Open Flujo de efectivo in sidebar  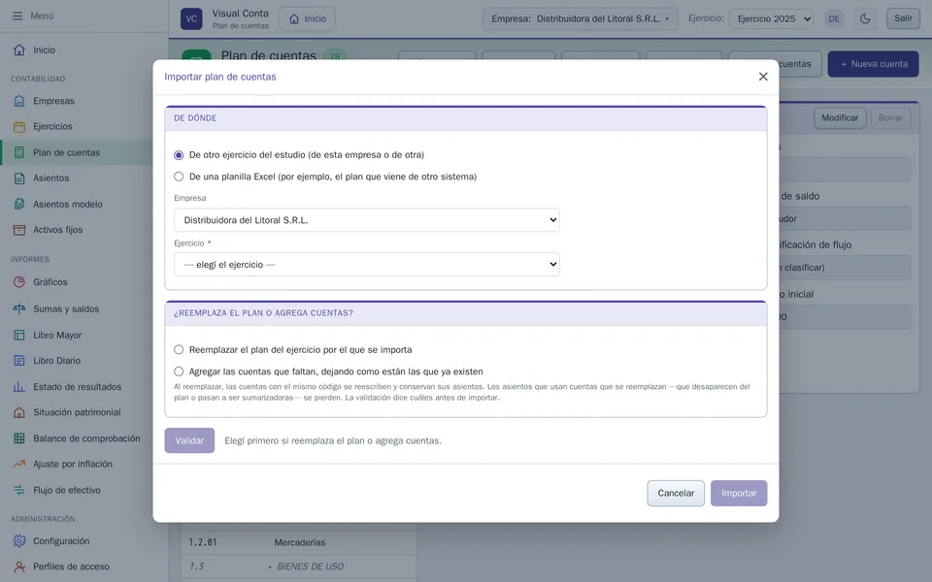67,490
